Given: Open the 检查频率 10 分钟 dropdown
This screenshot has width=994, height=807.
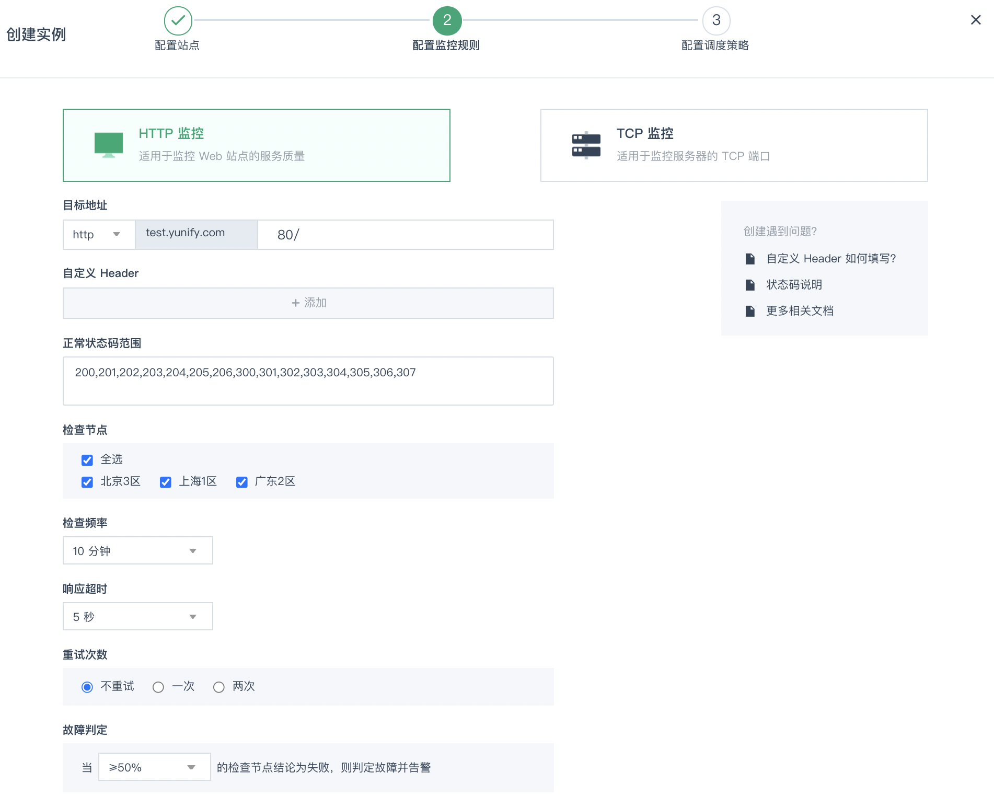Looking at the screenshot, I should tap(138, 550).
